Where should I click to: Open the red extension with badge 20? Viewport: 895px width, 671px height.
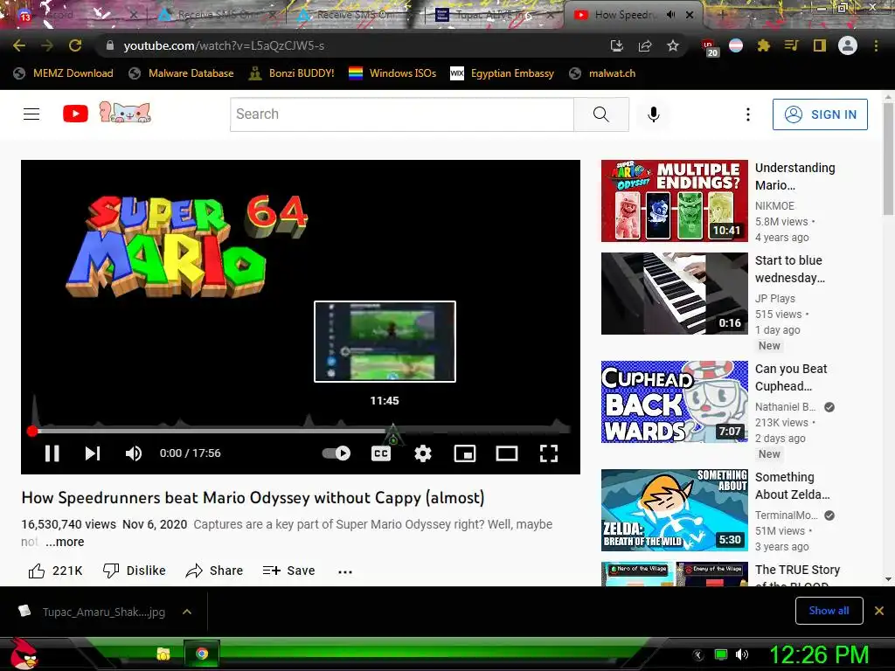709,47
